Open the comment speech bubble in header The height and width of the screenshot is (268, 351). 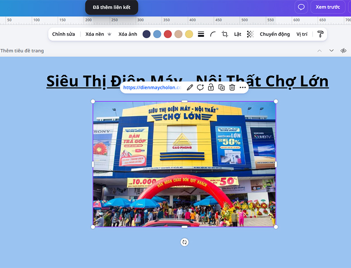[x=301, y=7]
